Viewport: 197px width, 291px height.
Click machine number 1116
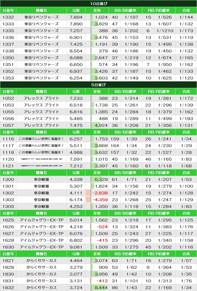click(x=8, y=139)
